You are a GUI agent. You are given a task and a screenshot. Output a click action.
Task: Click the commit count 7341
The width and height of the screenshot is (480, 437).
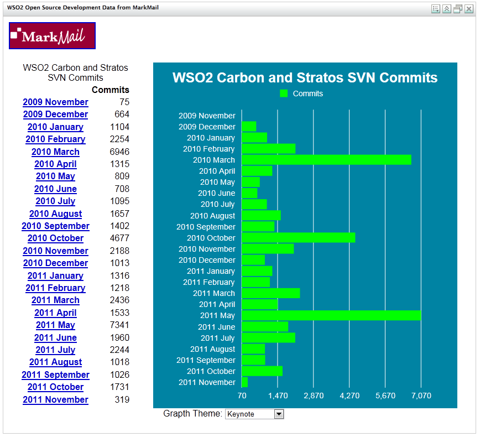pos(119,325)
